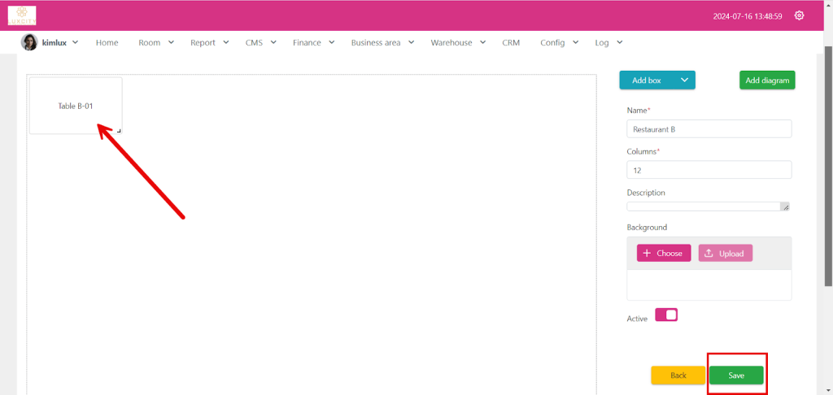Click the settings gear icon

[799, 15]
